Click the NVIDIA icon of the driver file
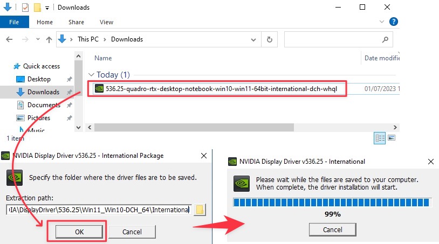 click(x=99, y=89)
